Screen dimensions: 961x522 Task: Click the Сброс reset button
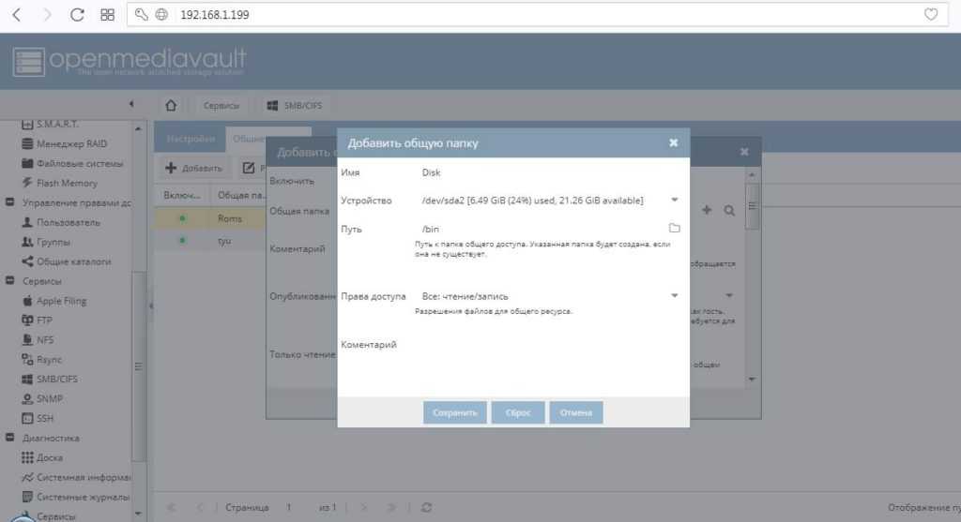tap(517, 412)
